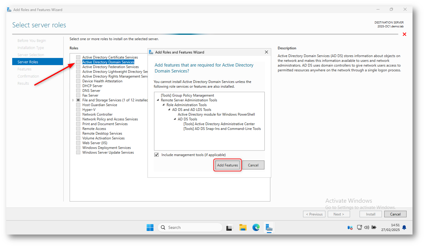The width and height of the screenshot is (425, 247).
Task: Click the taskbar Search box
Action: (x=190, y=227)
